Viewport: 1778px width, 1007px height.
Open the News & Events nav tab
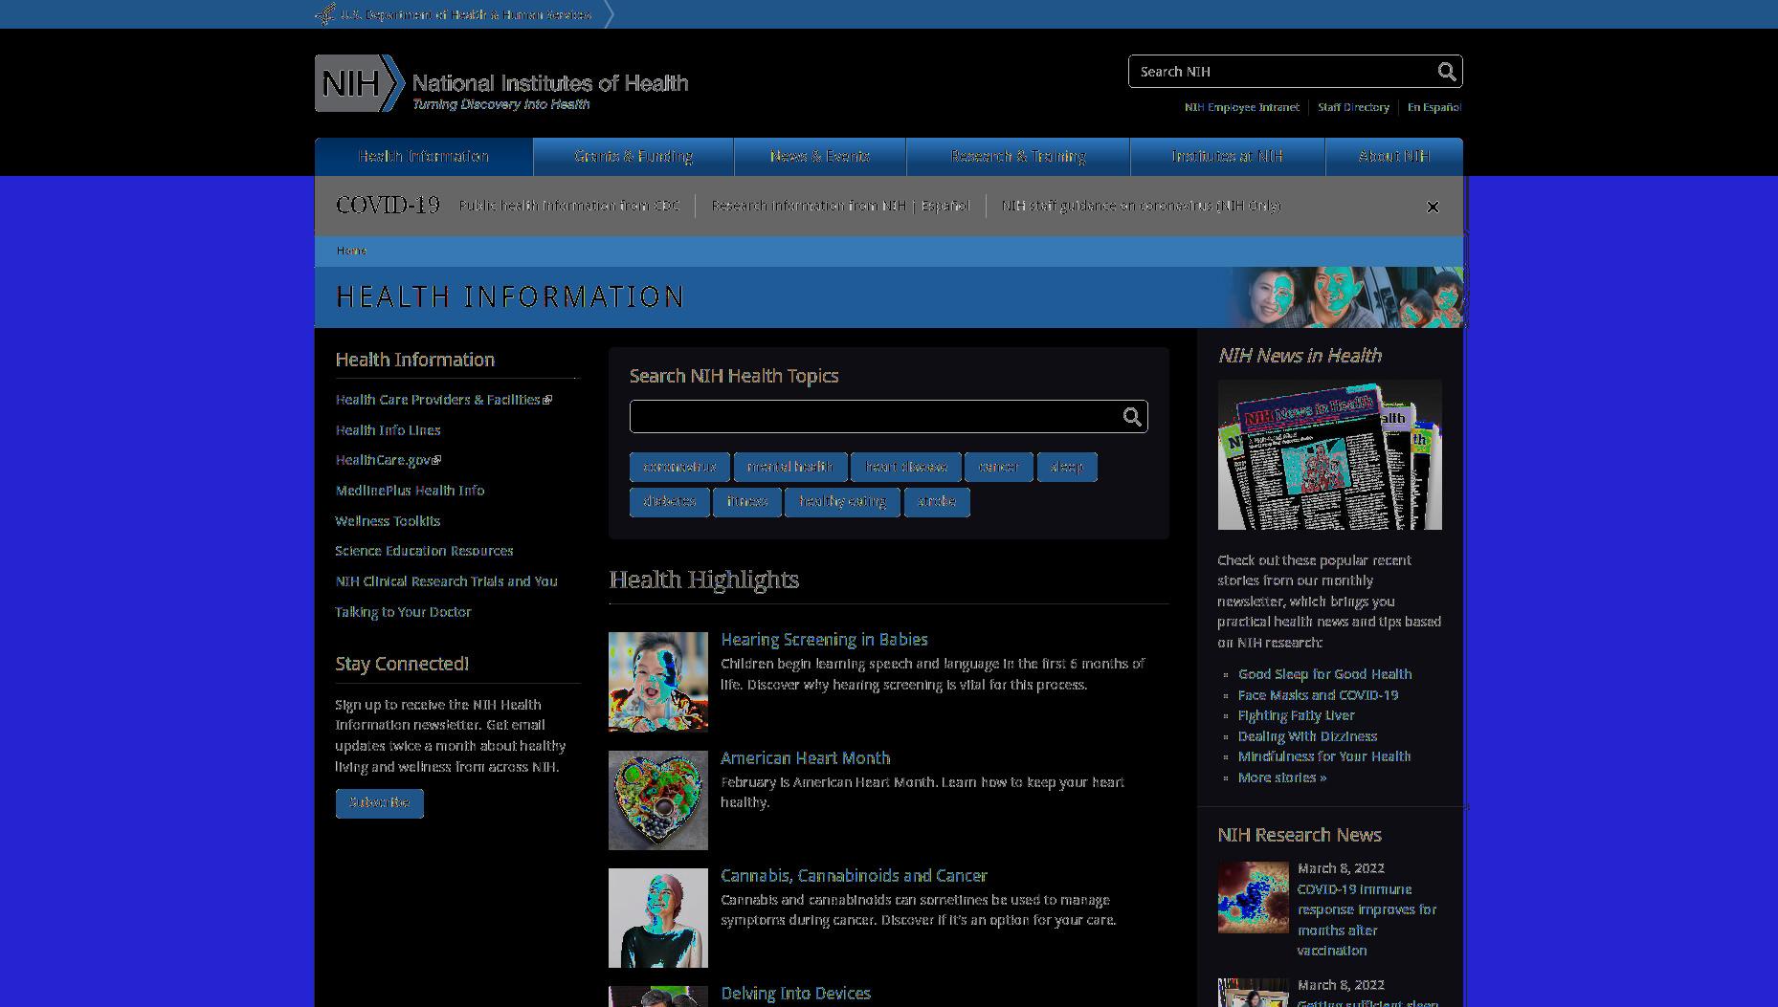[x=820, y=157]
